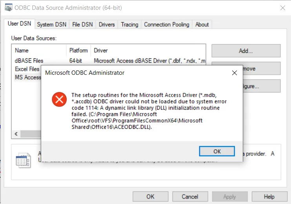Viewport: 291px width, 204px height.
Task: Select the User DSN tab
Action: tap(19, 24)
